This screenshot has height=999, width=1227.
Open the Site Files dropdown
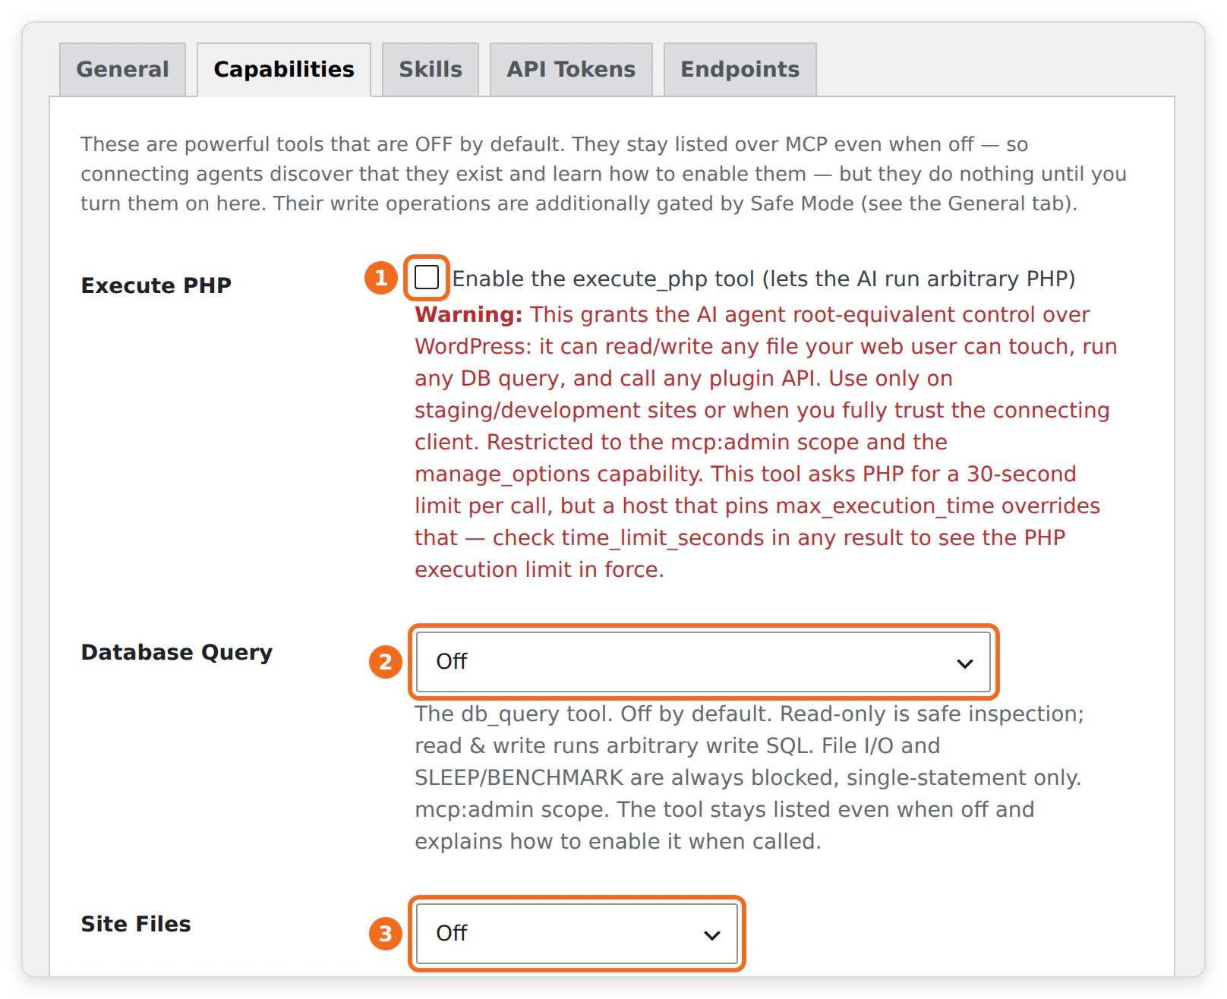pos(577,934)
